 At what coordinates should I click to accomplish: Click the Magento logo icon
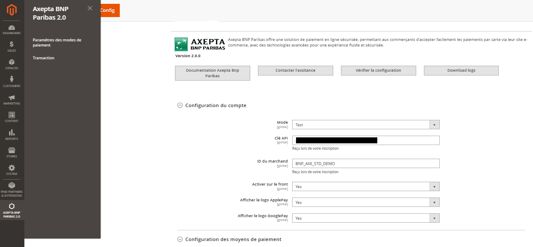pos(12,10)
